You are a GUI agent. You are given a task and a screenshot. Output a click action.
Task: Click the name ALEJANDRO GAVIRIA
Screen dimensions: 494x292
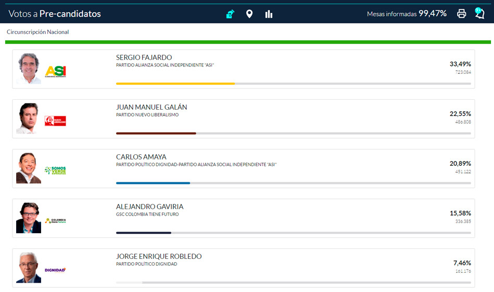click(149, 206)
